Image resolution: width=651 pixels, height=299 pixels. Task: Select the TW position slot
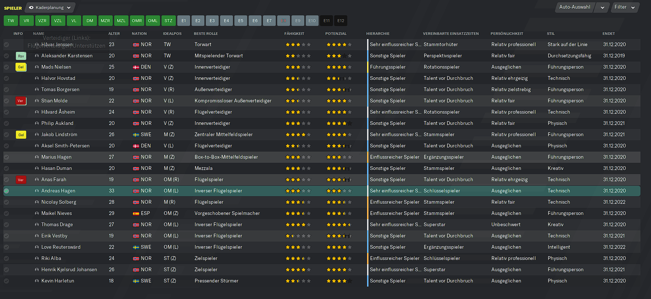pos(11,21)
